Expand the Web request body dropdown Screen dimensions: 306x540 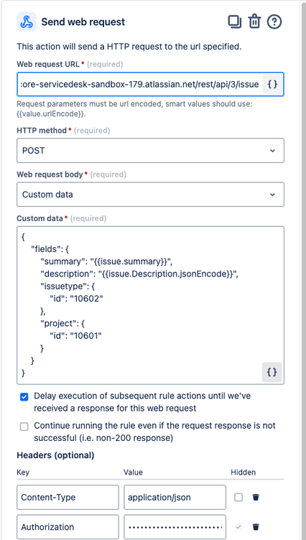coord(151,195)
